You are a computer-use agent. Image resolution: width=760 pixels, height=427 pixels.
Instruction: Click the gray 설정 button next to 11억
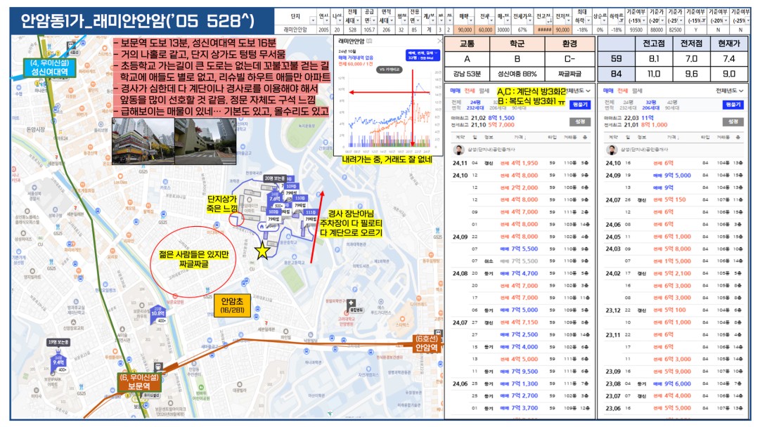point(733,121)
